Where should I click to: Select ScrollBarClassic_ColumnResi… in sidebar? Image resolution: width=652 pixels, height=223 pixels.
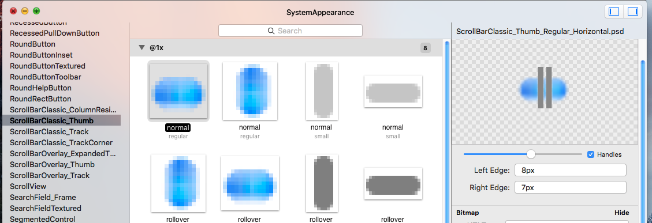[x=62, y=109]
